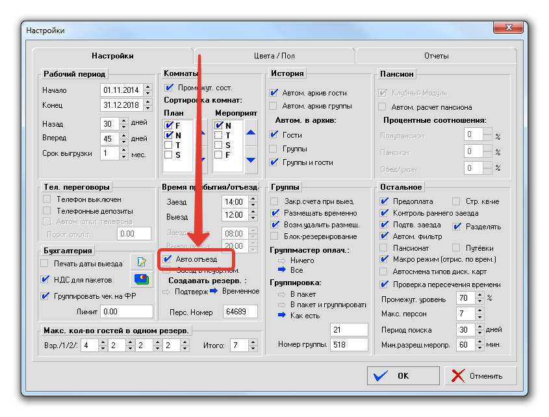Decrease Заезд time with down spinner
549x417 pixels.
click(x=249, y=205)
